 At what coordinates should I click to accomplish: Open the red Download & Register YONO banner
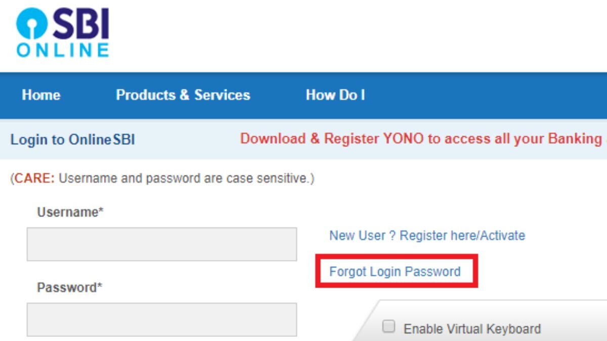(x=420, y=139)
